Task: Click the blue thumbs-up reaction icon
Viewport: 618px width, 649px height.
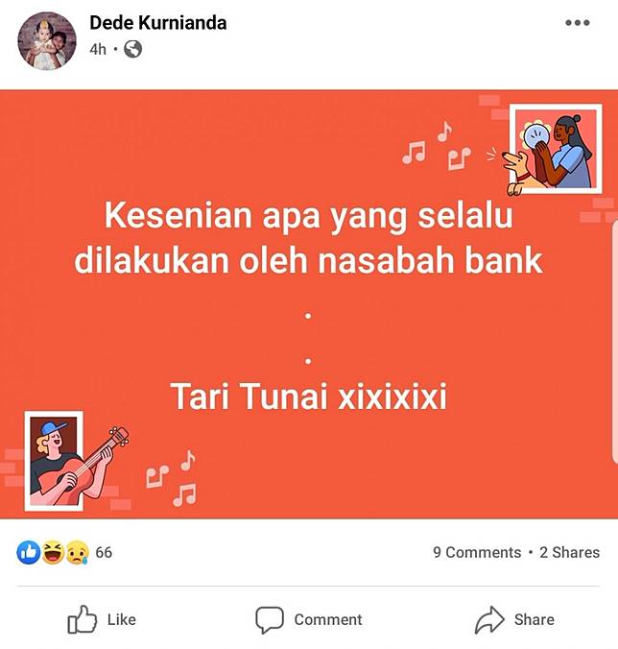Action: [x=29, y=553]
